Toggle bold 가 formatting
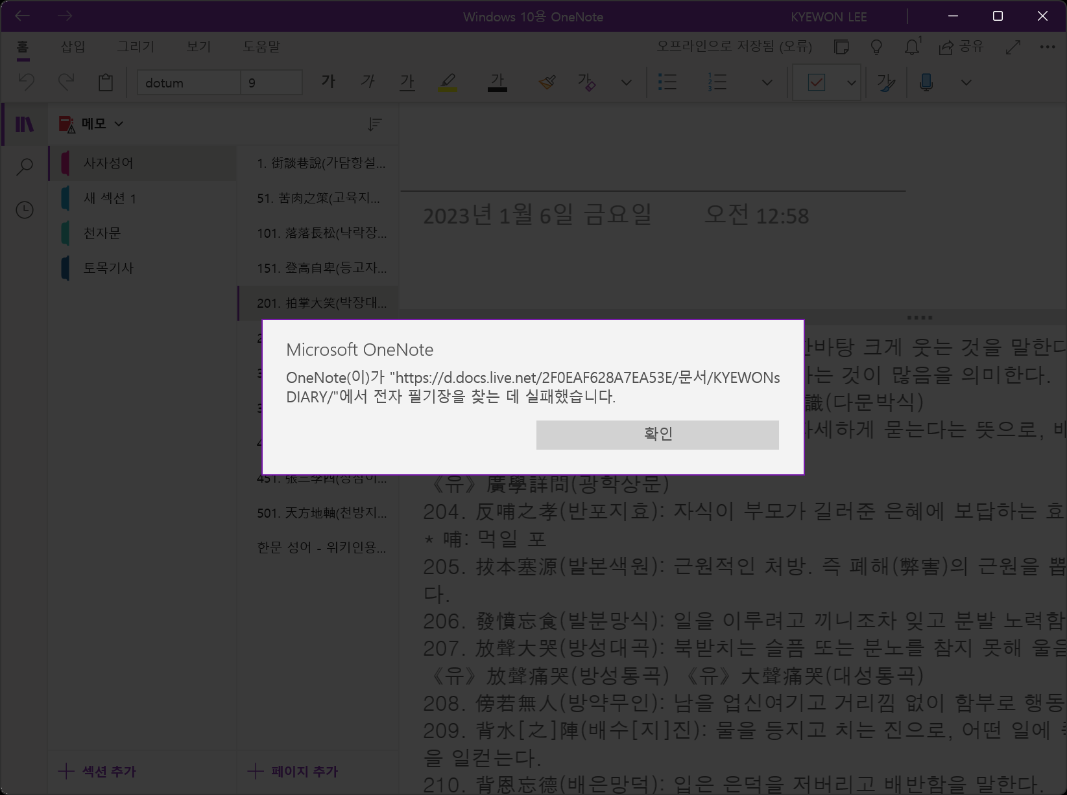Screen dimensions: 1067x795 tap(328, 82)
